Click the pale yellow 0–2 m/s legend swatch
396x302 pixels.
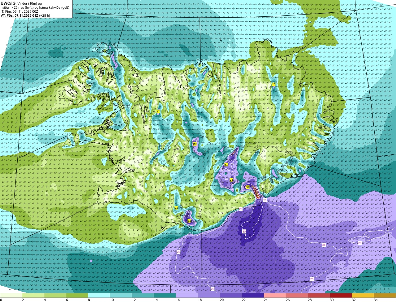pos(11,296)
